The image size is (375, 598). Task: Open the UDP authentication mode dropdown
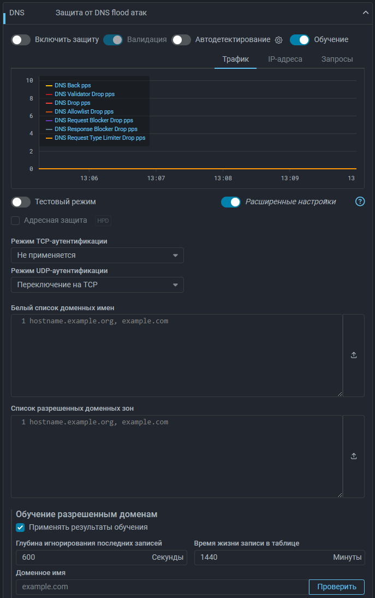coord(97,285)
